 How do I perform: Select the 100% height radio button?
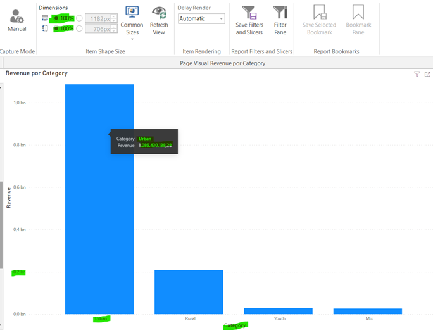click(56, 28)
